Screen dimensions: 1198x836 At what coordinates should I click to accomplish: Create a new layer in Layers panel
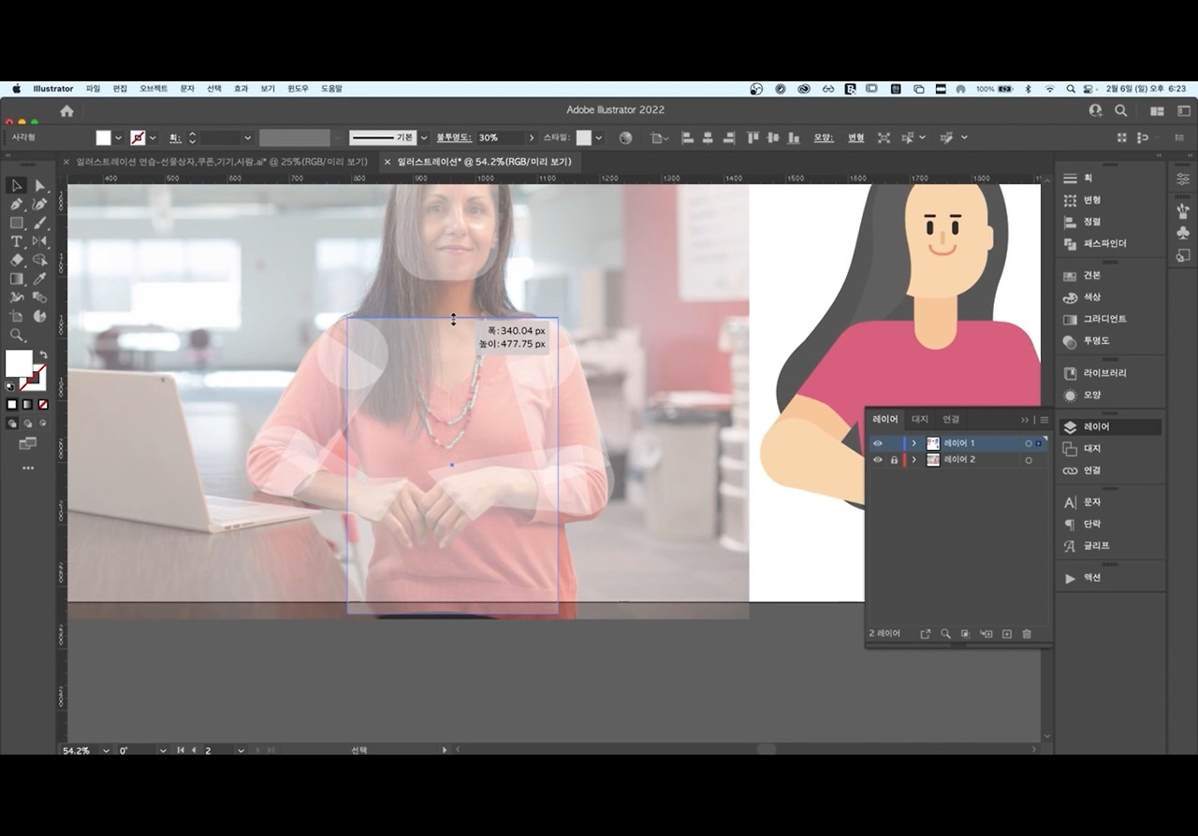(1007, 634)
